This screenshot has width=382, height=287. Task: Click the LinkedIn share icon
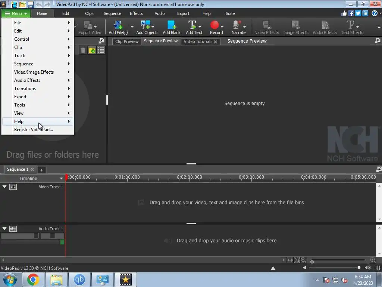point(365,13)
